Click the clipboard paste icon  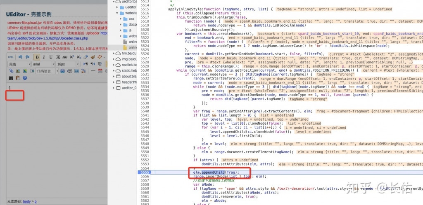(x=18, y=78)
